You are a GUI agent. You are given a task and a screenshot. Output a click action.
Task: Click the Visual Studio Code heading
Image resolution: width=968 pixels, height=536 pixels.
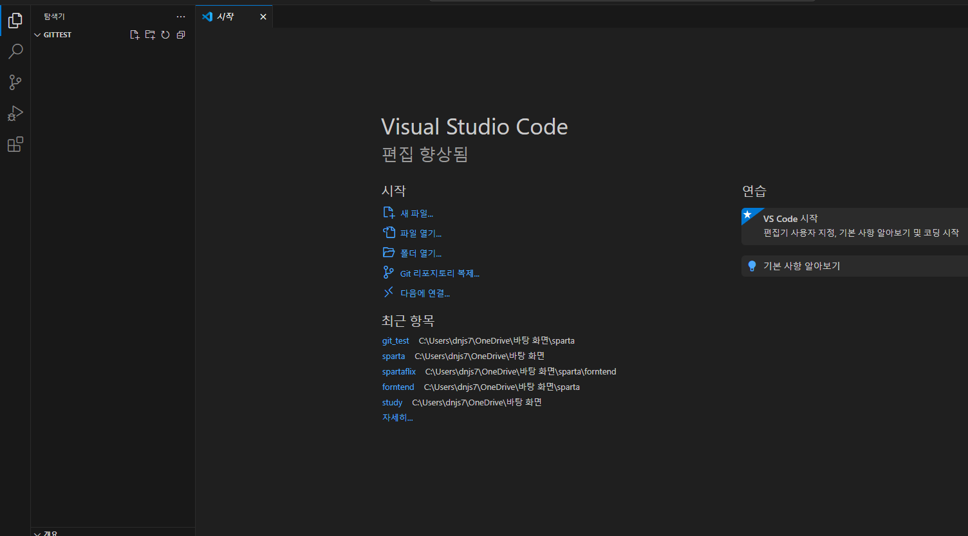point(474,127)
